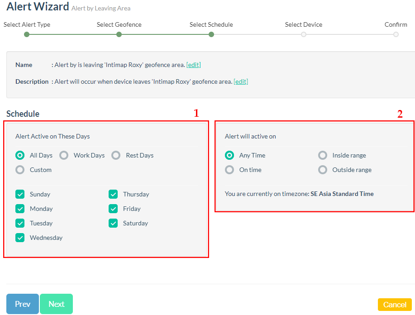
Task: Uncheck the Sunday checkbox
Action: (x=20, y=194)
